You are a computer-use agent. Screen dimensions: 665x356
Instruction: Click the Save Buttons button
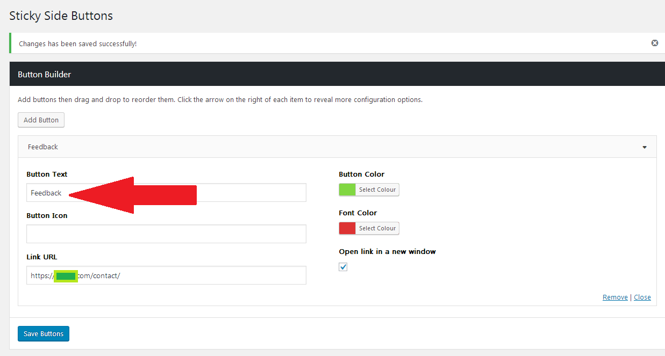tap(44, 333)
